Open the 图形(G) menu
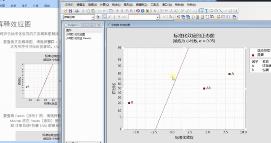The width and height of the screenshot is (271, 143). coord(128,5)
